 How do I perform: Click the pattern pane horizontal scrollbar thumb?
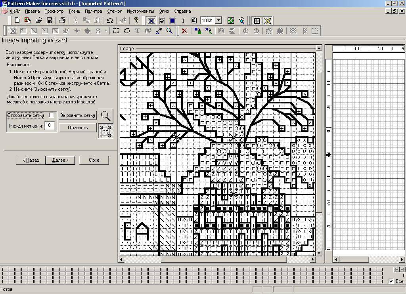(354, 259)
